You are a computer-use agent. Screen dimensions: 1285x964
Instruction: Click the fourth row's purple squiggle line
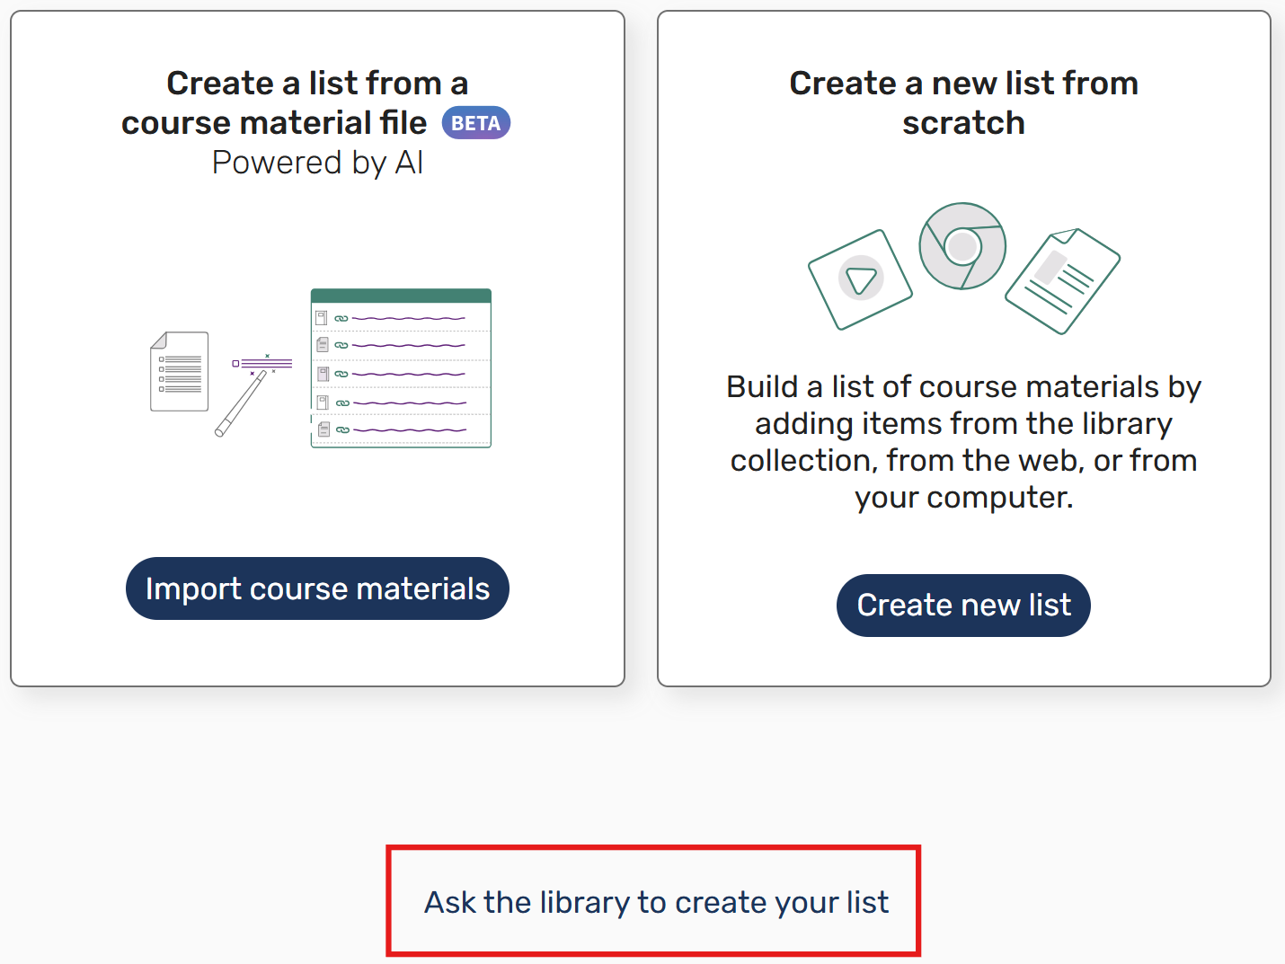click(x=410, y=403)
